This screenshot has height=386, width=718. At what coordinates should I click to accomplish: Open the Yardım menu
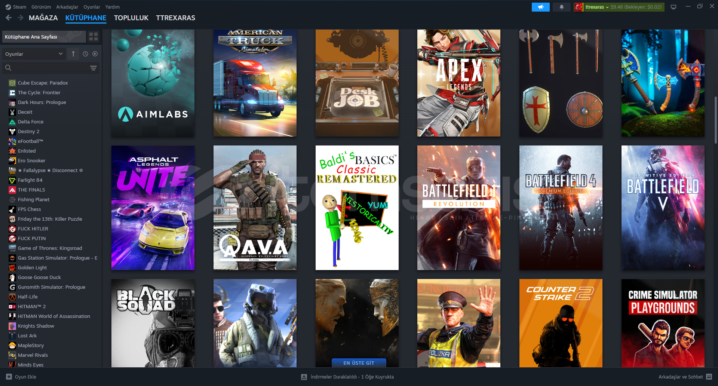click(x=113, y=7)
